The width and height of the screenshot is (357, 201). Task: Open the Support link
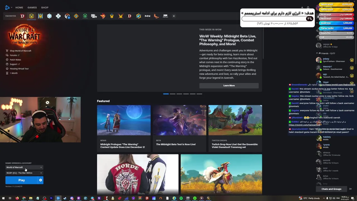coord(13,64)
